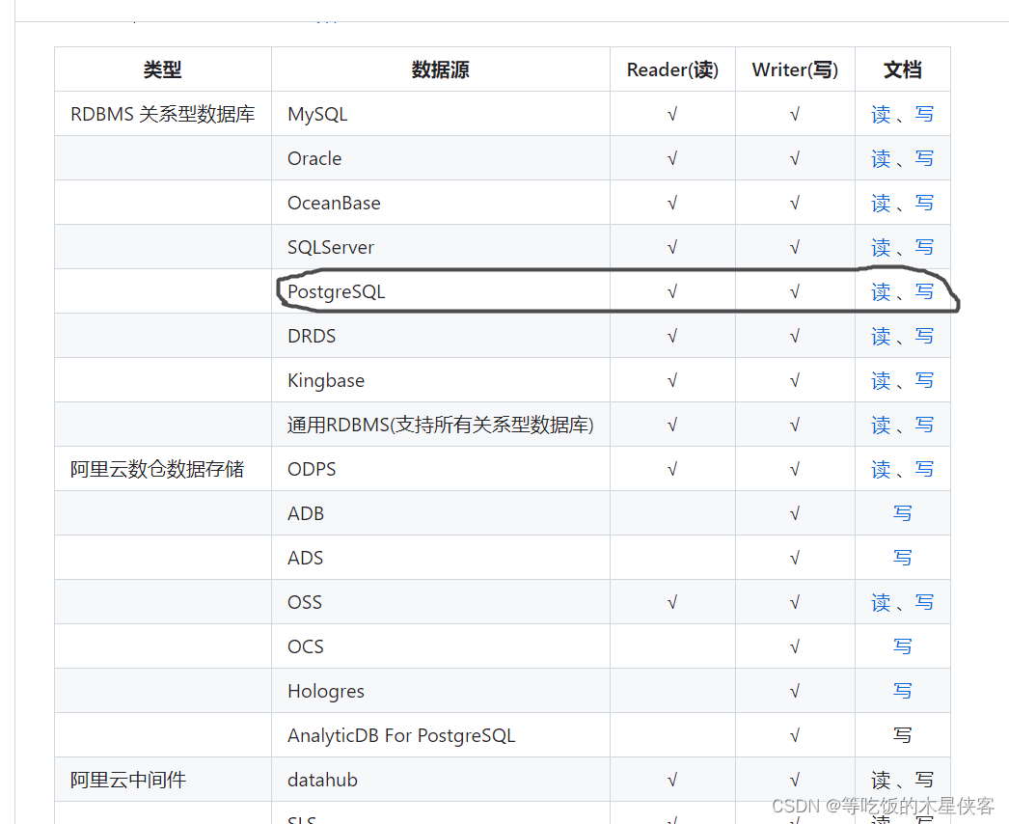The image size is (1009, 824).
Task: Open the 写 doc link for 通用RDBMS
Action: [924, 425]
